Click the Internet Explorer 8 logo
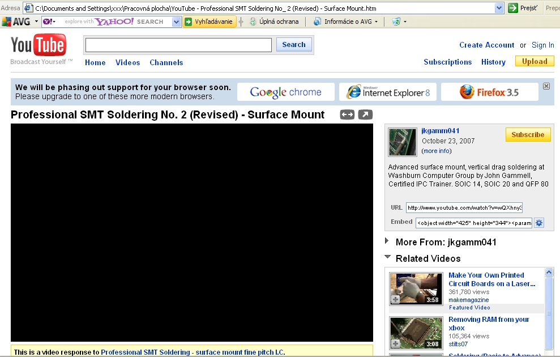560x357 pixels. (387, 92)
